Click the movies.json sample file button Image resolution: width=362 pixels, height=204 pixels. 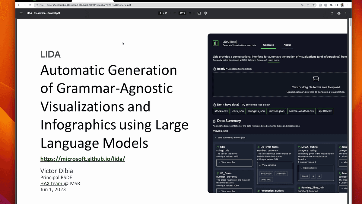(x=277, y=111)
